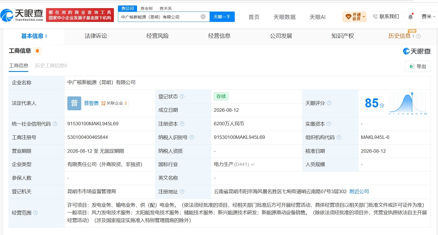Click 成立日期 value 2026-08-12
The height and width of the screenshot is (235, 438).
tap(226, 110)
